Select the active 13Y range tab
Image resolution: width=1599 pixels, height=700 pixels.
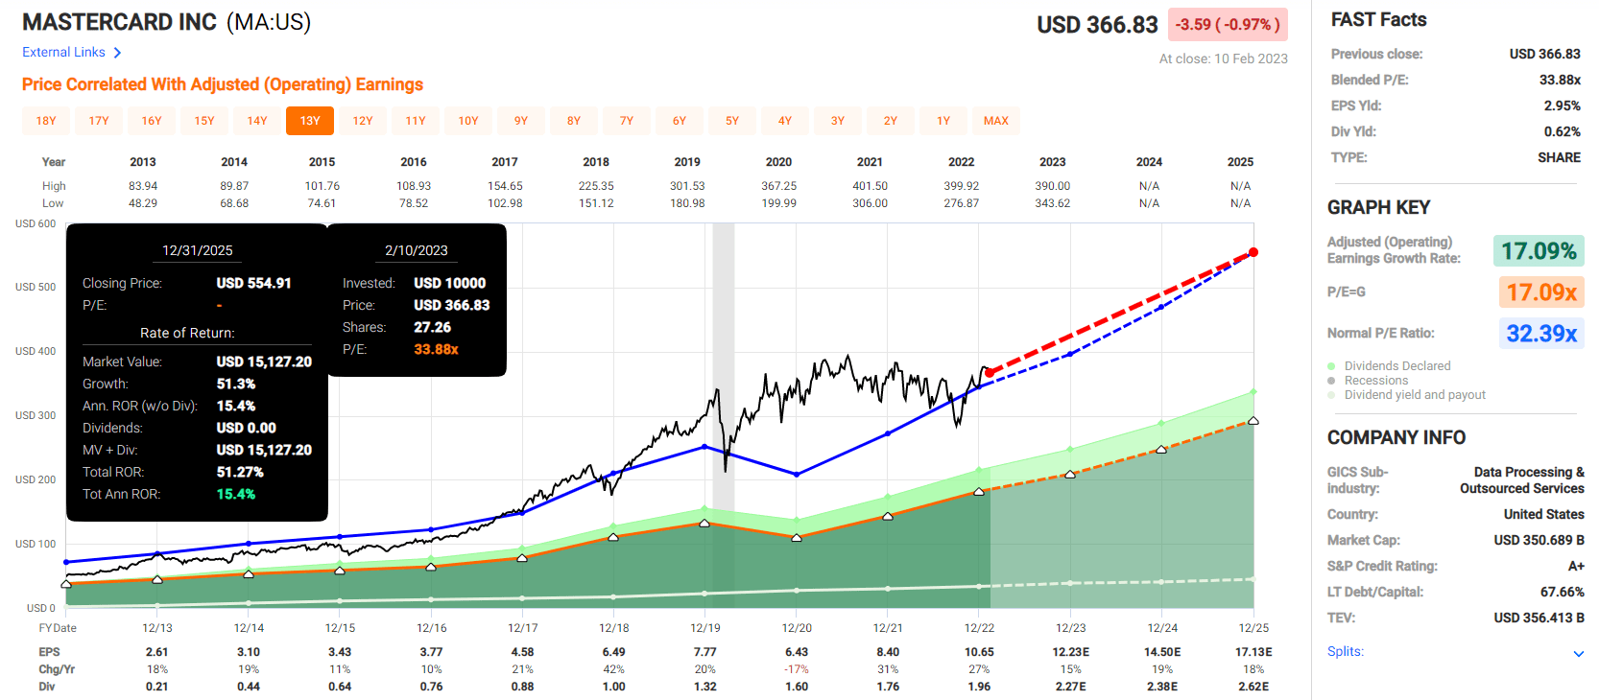click(x=310, y=121)
